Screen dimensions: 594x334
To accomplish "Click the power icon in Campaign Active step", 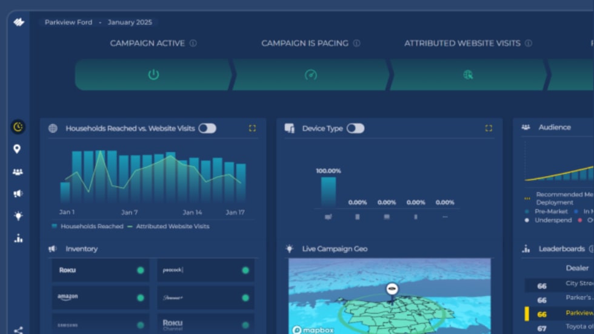I will [153, 74].
